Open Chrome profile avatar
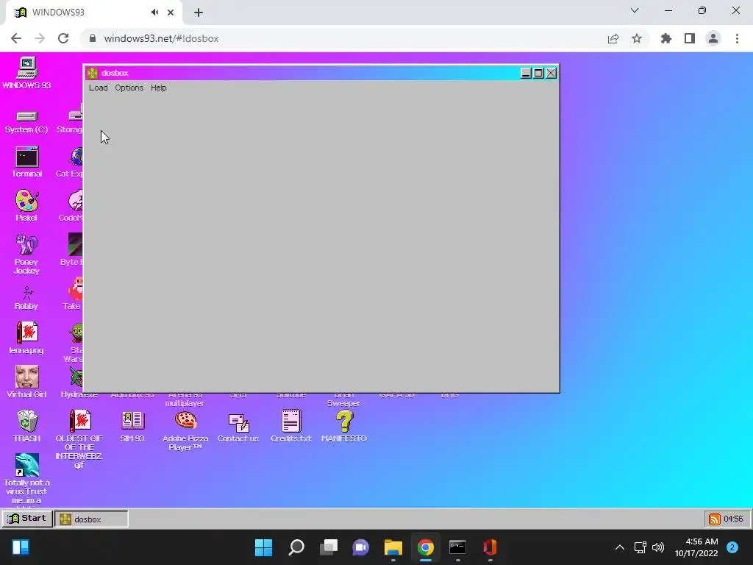Image resolution: width=753 pixels, height=565 pixels. point(713,38)
